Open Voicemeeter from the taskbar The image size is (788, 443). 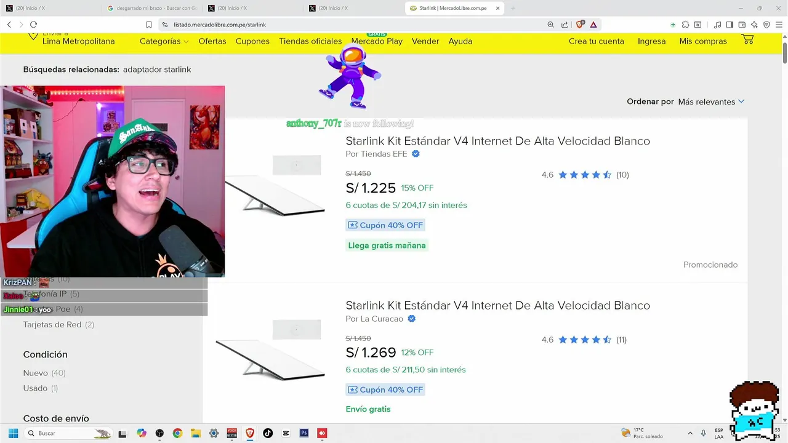tap(231, 433)
